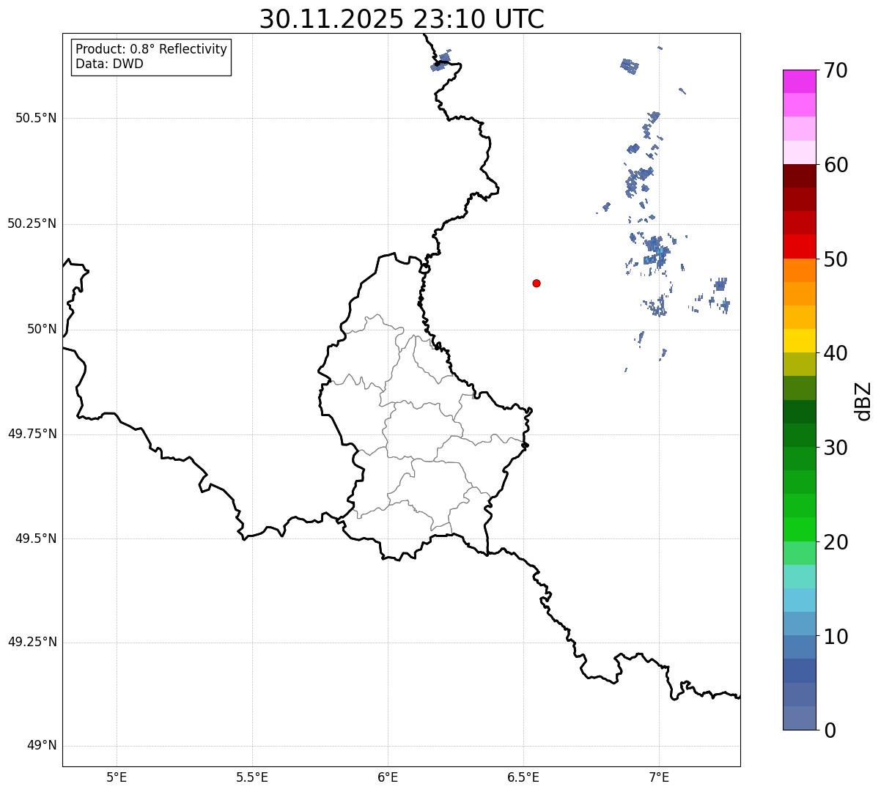Click the "Data: DWD" text

(109, 64)
